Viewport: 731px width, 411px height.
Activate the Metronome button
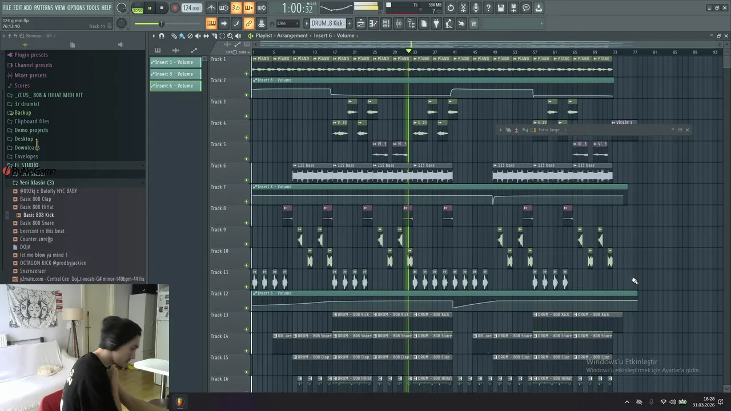point(211,8)
